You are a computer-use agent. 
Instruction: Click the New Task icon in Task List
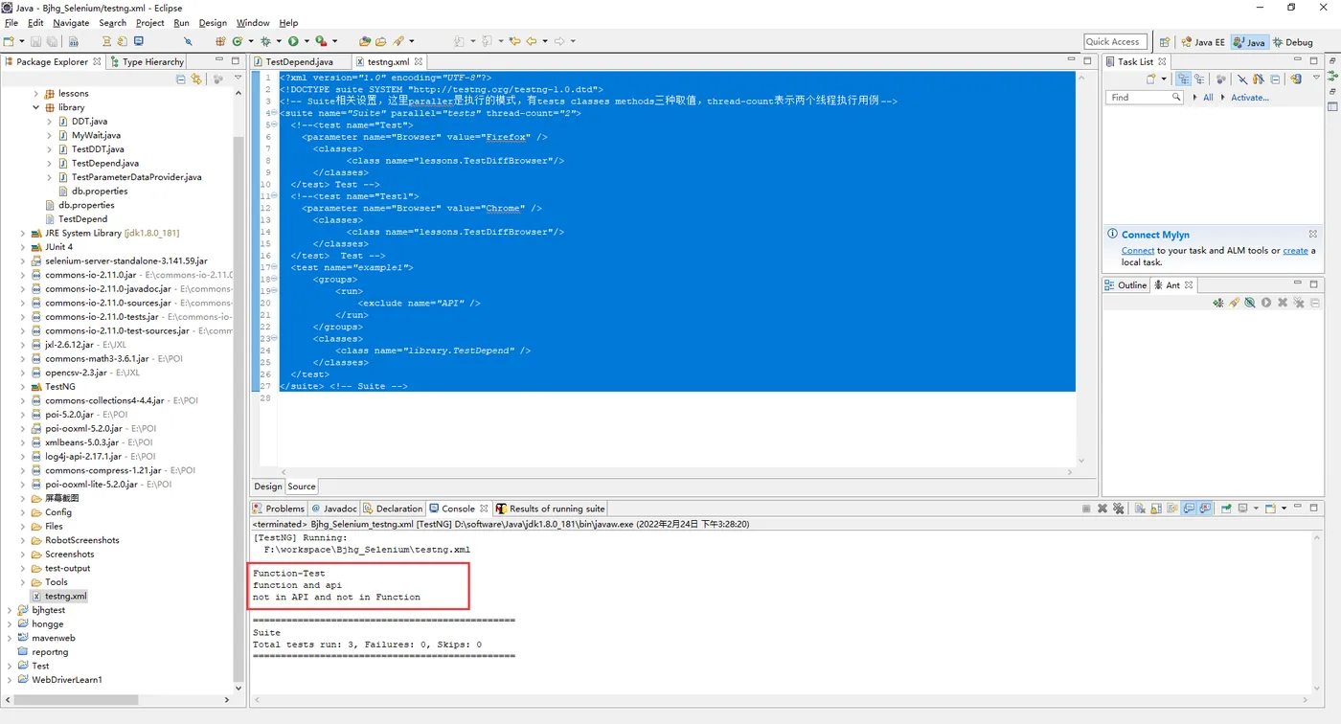point(1151,79)
